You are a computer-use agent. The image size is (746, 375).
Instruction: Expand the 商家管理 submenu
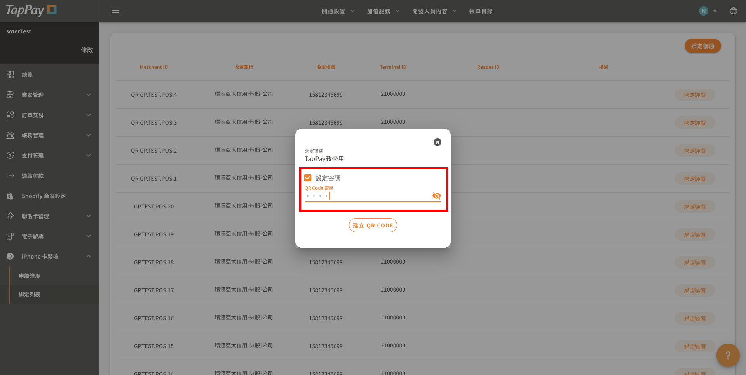click(89, 95)
